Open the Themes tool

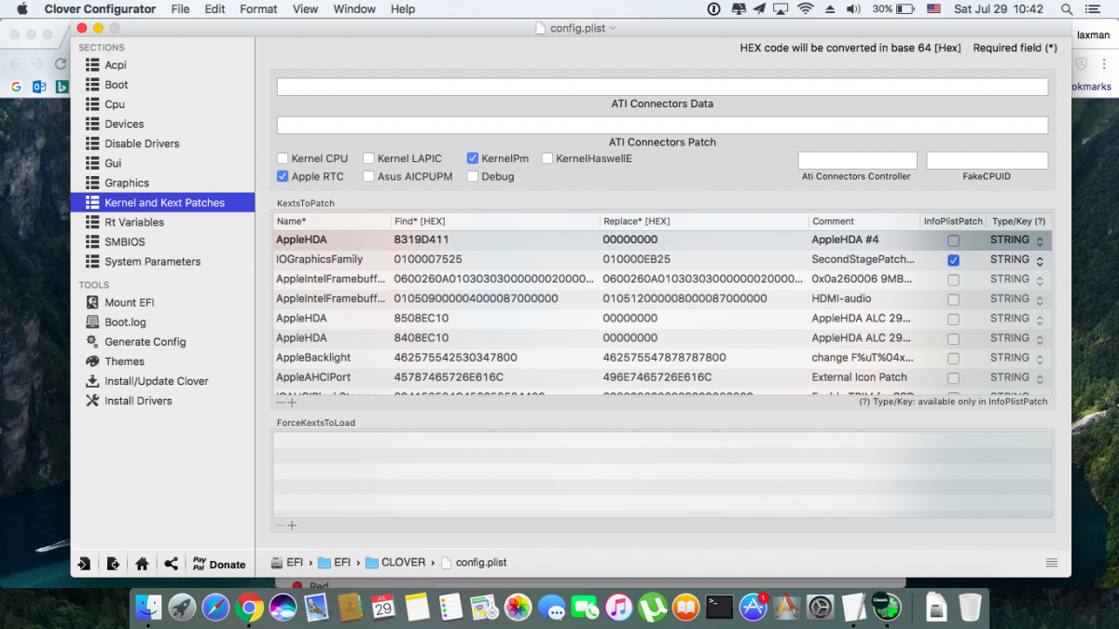coord(124,362)
